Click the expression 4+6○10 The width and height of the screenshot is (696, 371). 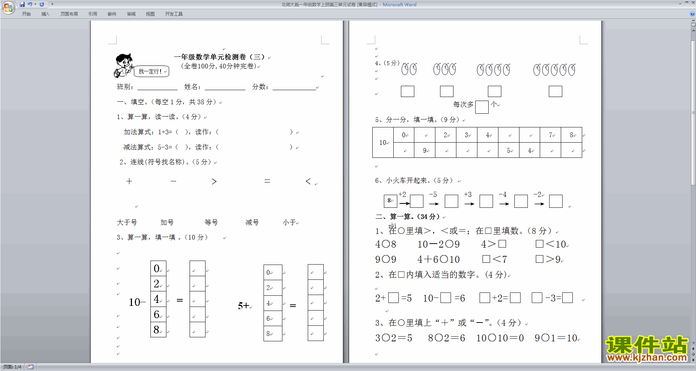[439, 260]
